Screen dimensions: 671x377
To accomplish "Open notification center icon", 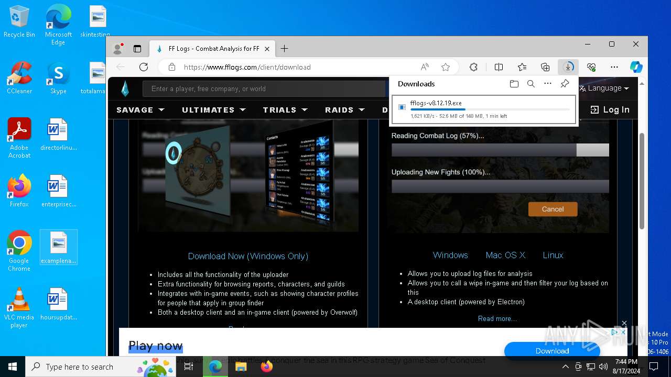I will [653, 367].
